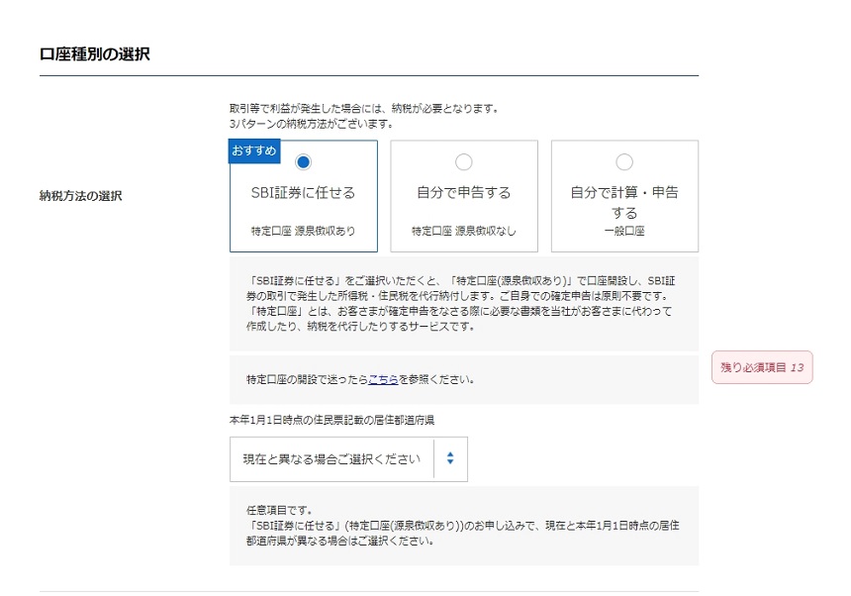851x596 pixels.
Task: Click the dropdown's blue up-down arrow icon
Action: coord(450,458)
